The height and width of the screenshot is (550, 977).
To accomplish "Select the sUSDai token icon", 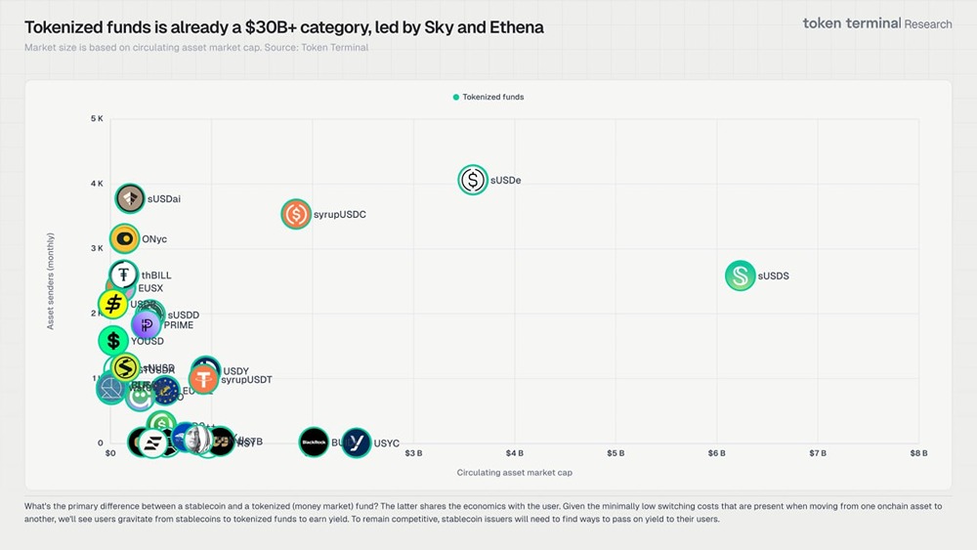I will click(130, 198).
